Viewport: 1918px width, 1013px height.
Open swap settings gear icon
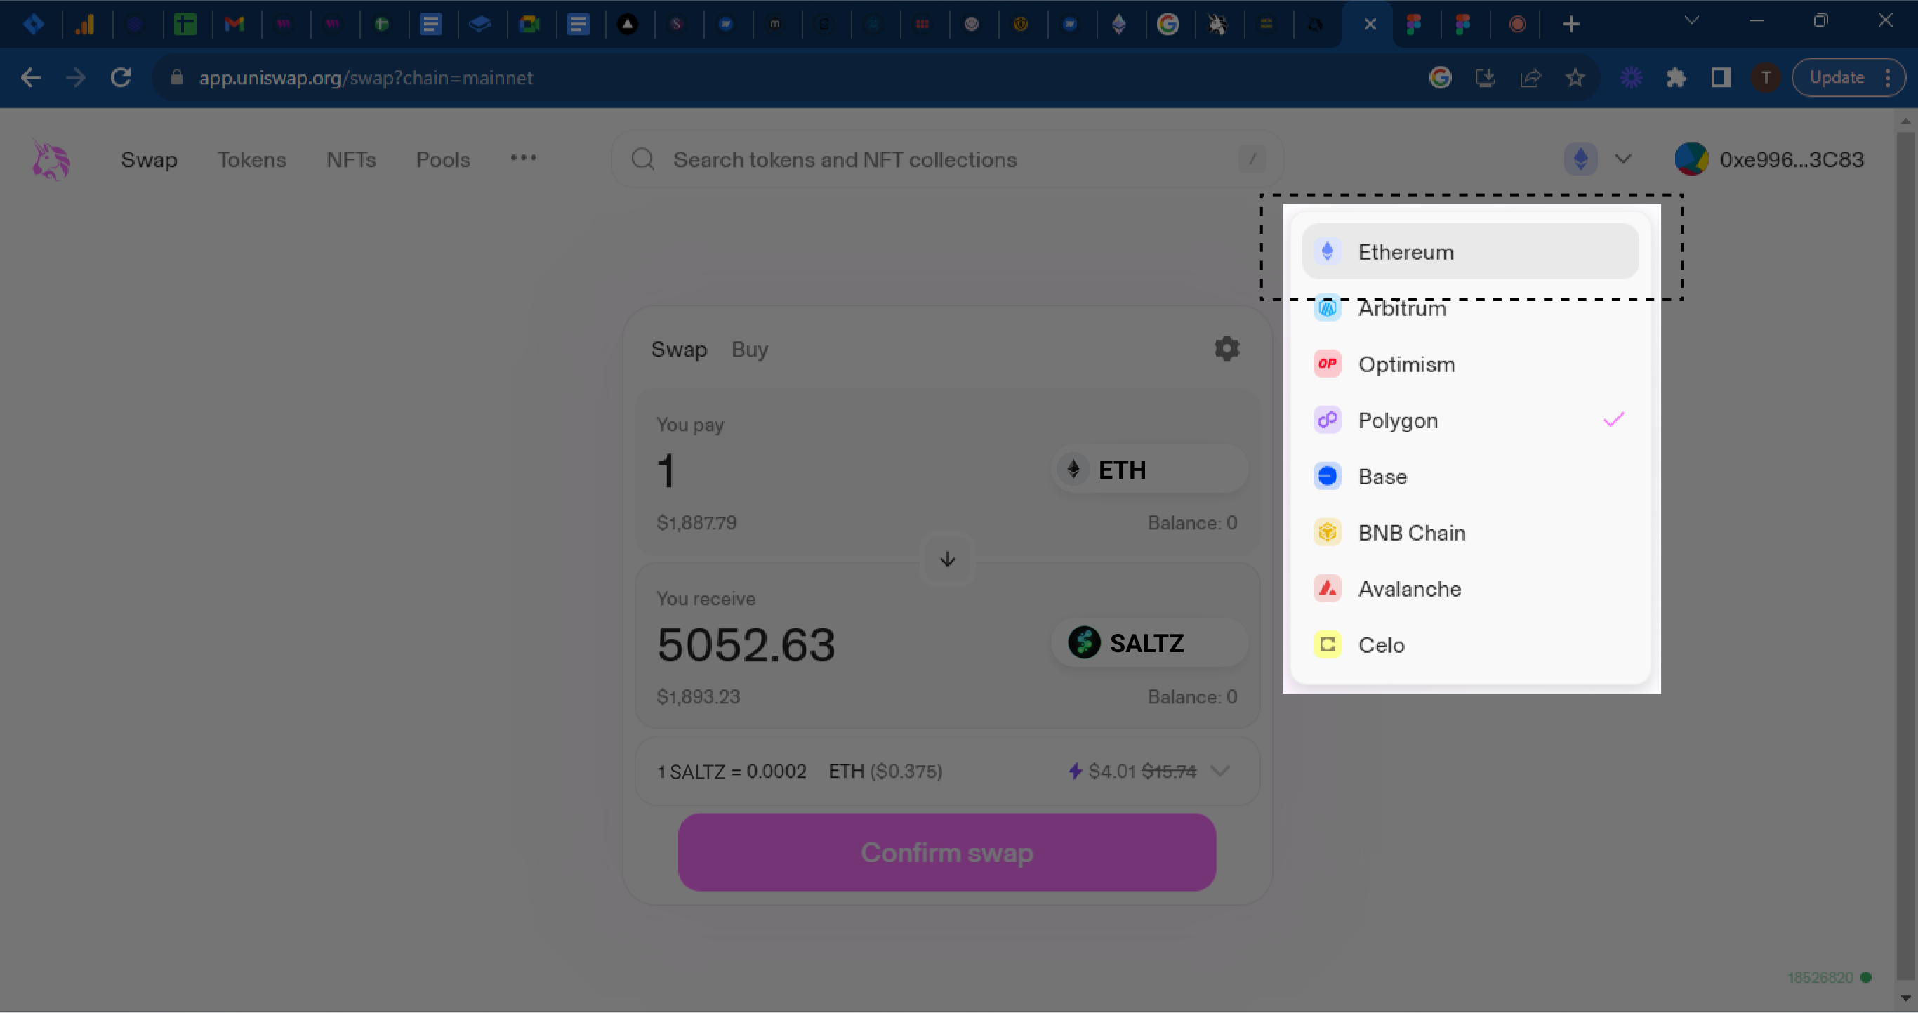[x=1226, y=348]
